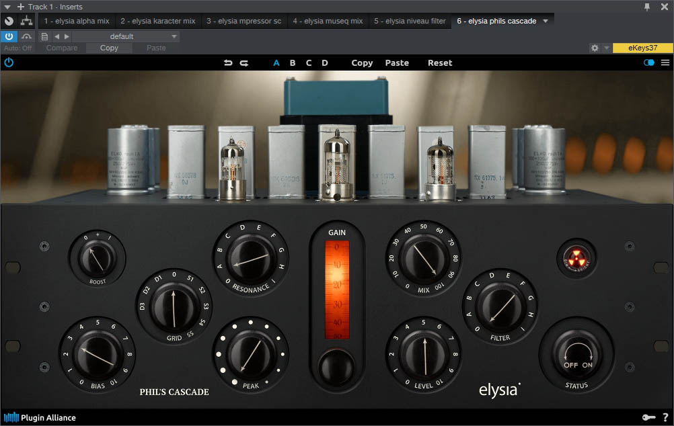Image resolution: width=674 pixels, height=426 pixels.
Task: Click the undo arrow in the plugin toolbar
Action: tap(229, 62)
